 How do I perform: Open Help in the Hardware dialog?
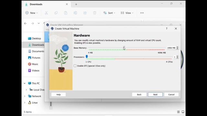pos(58,94)
